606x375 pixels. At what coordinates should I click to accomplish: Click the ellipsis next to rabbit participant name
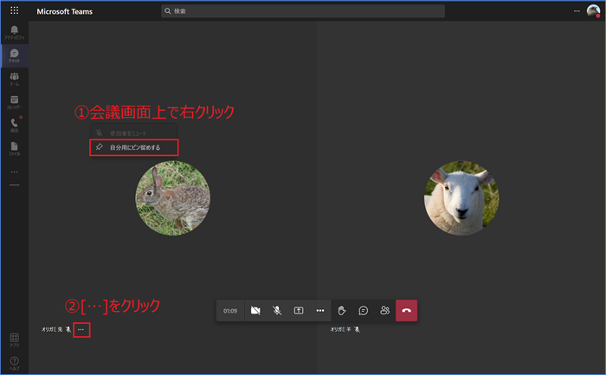[81, 330]
